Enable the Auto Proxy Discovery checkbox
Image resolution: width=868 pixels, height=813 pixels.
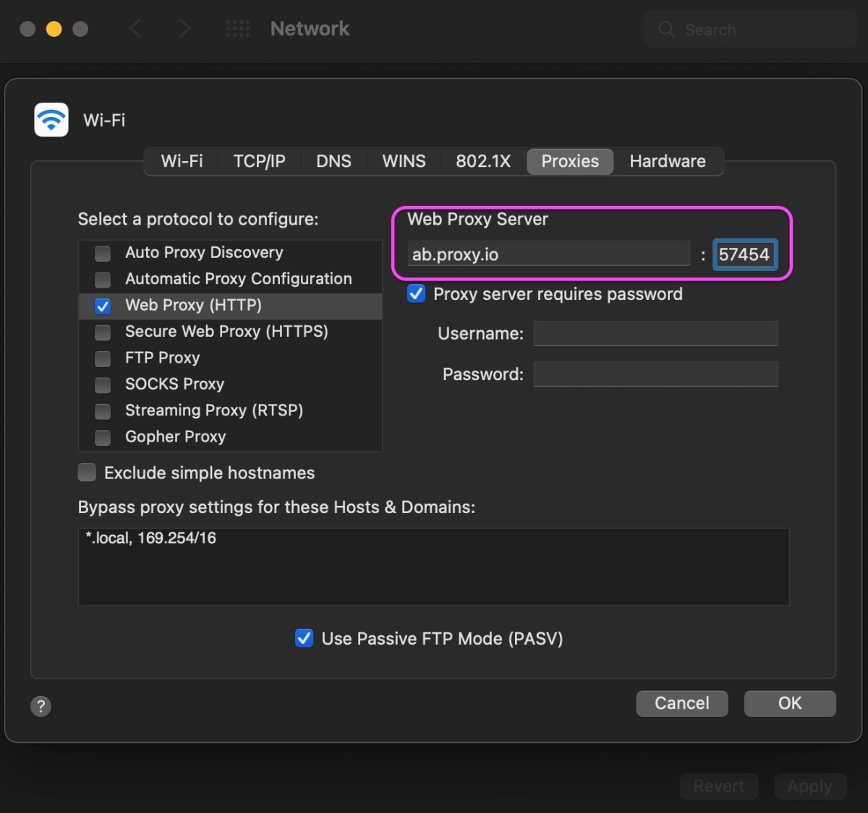point(102,253)
